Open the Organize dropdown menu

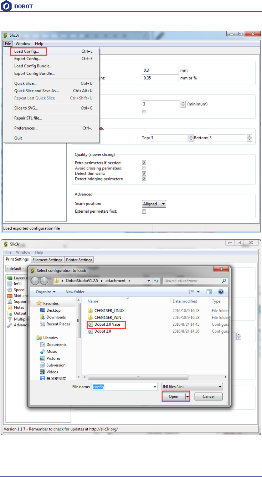46,292
